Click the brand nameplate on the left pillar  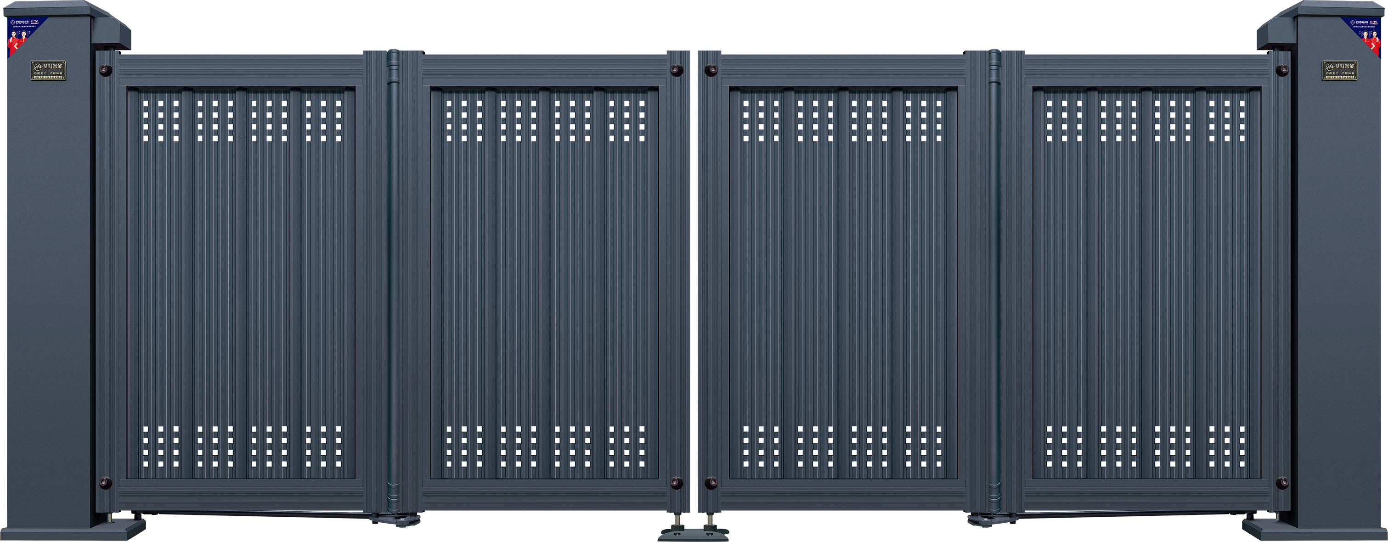tap(48, 71)
